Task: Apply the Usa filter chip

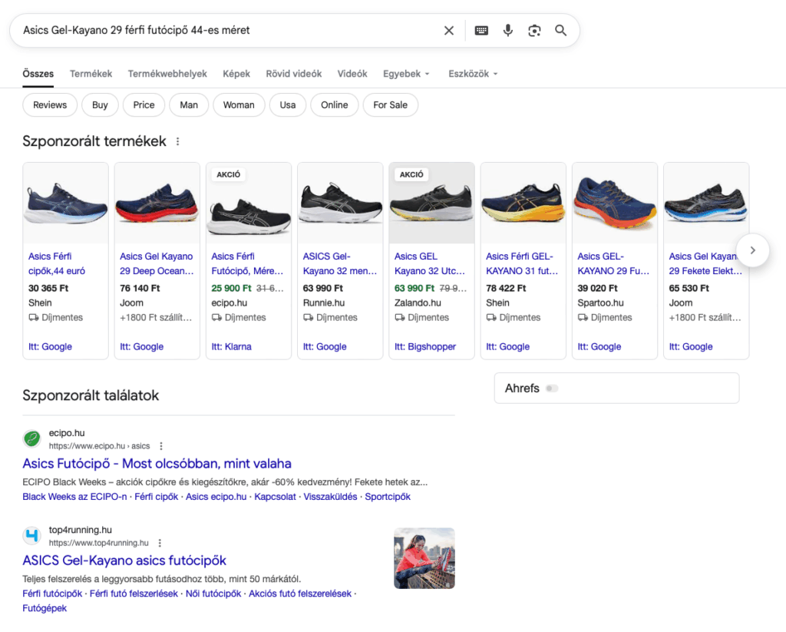Action: click(x=288, y=105)
